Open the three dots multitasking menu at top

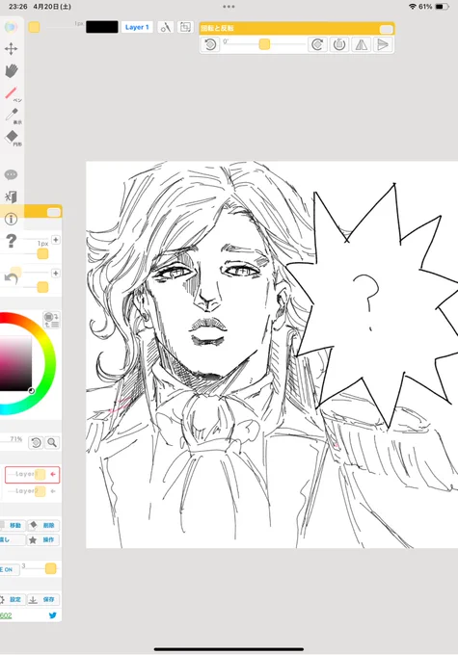[229, 7]
